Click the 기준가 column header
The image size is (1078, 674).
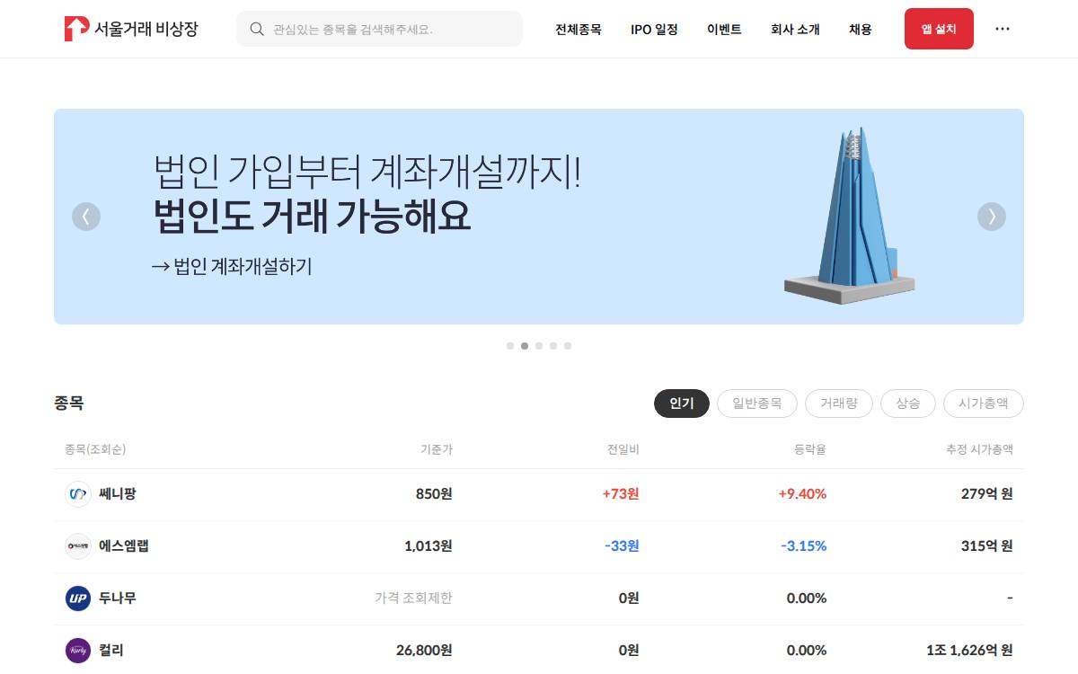click(437, 449)
